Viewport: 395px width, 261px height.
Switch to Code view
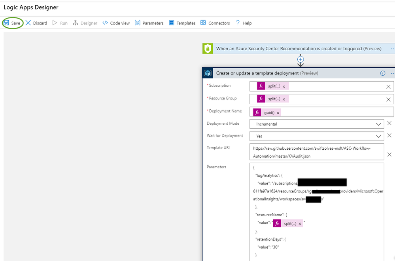[120, 23]
